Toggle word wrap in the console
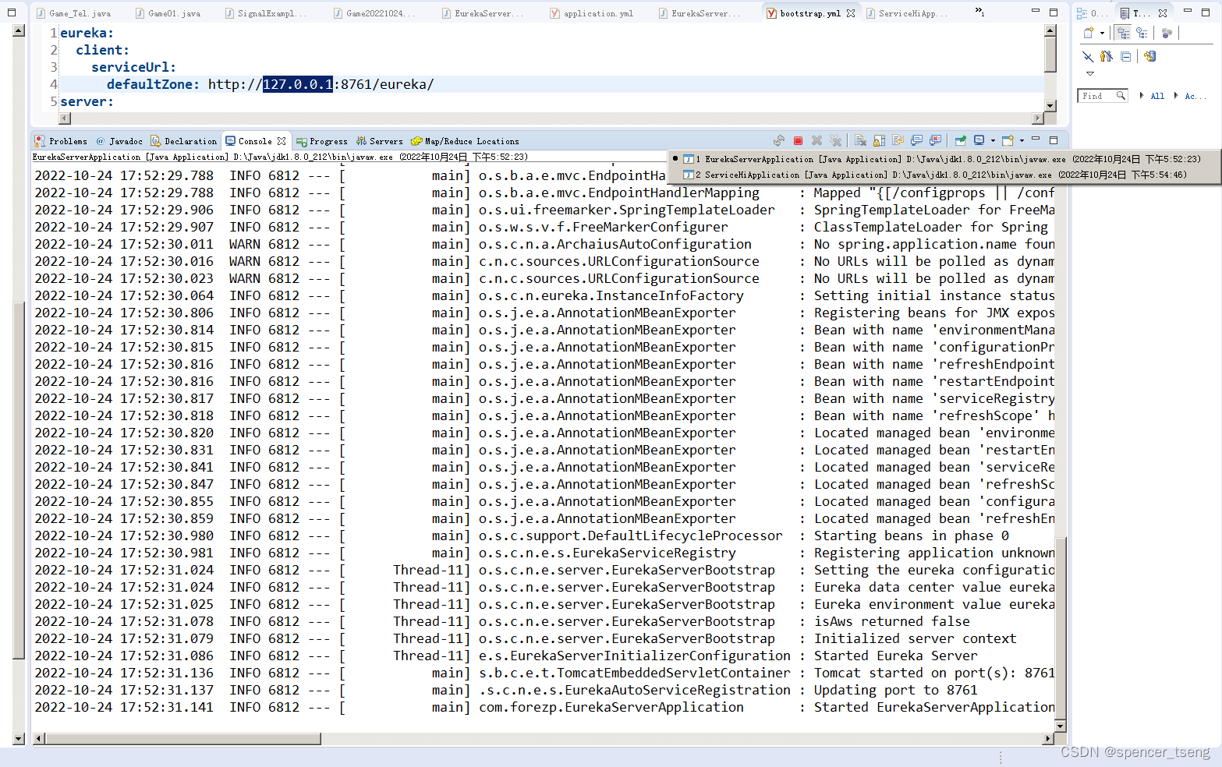This screenshot has height=767, width=1222. click(x=898, y=140)
